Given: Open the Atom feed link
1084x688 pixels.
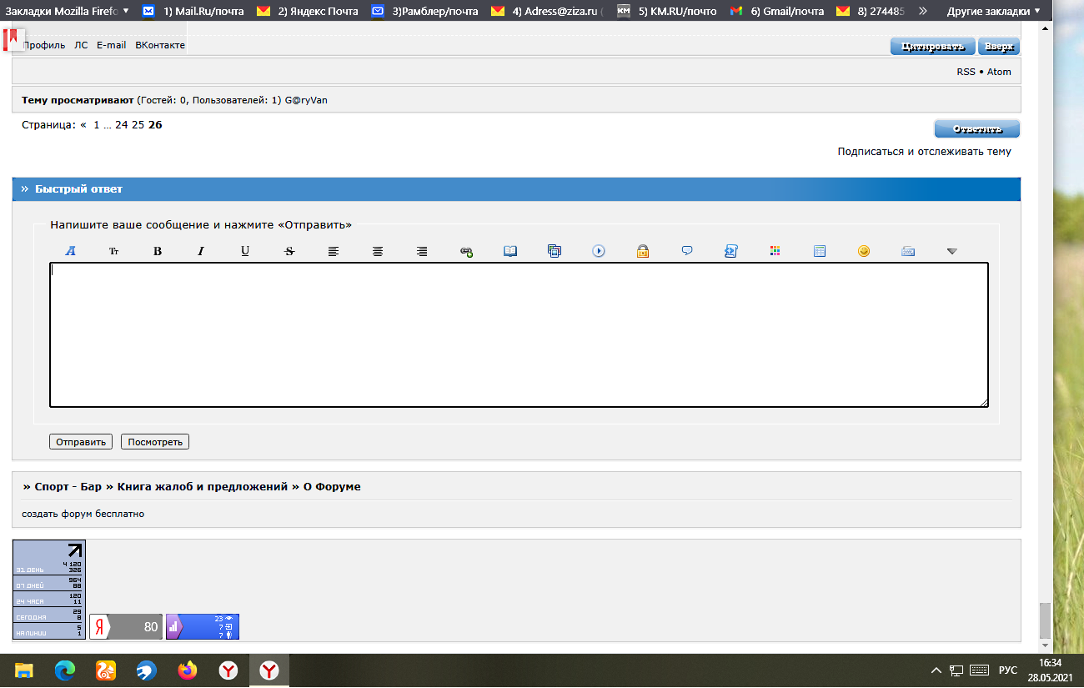Looking at the screenshot, I should coord(999,72).
